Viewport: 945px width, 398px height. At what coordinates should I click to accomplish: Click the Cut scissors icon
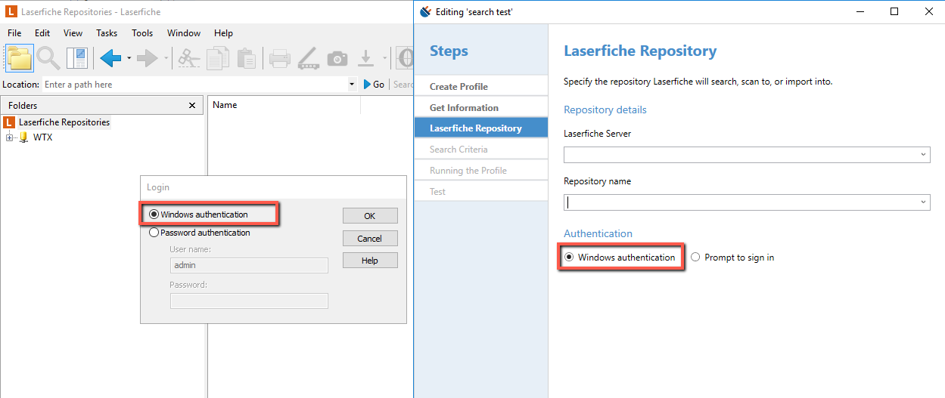click(189, 58)
